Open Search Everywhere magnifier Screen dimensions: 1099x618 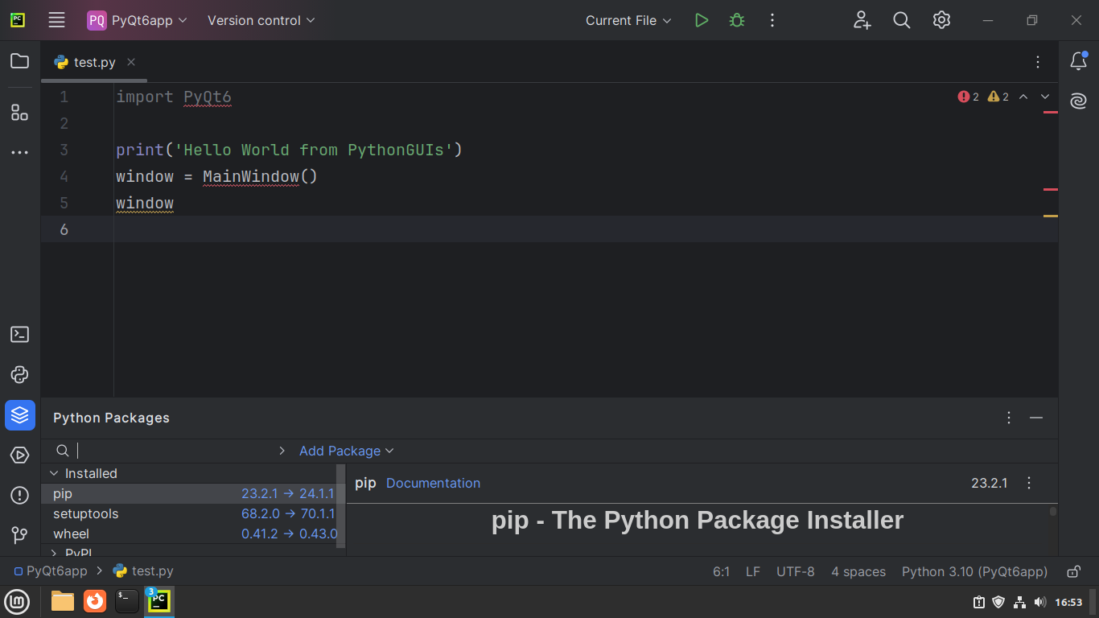902,20
